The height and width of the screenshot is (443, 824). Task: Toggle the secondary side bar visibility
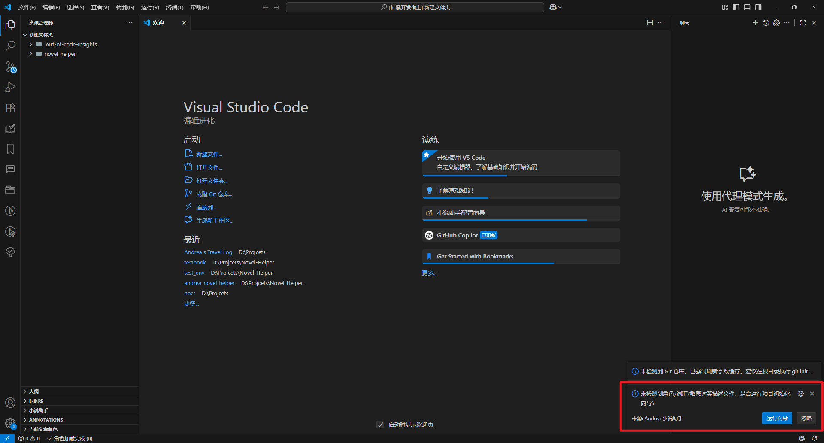click(758, 7)
